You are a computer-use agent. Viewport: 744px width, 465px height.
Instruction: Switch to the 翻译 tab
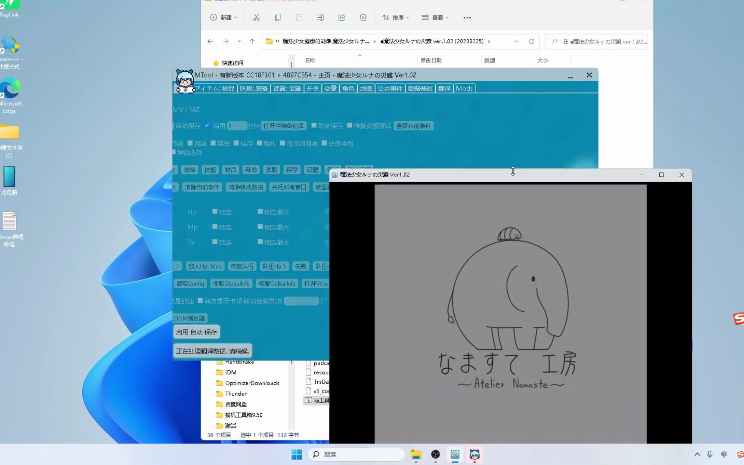tap(444, 88)
